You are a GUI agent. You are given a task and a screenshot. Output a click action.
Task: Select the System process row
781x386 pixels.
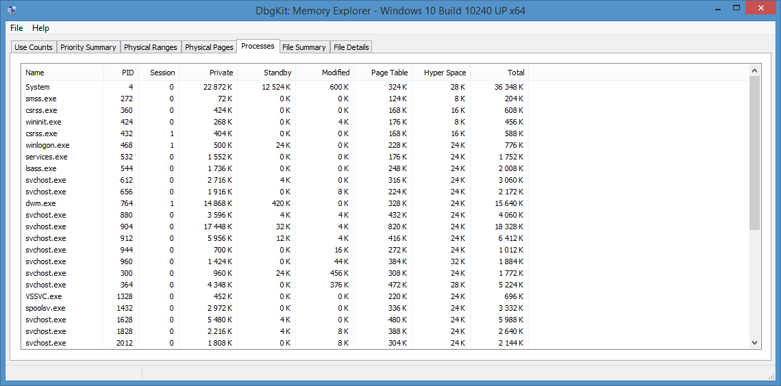(x=275, y=87)
